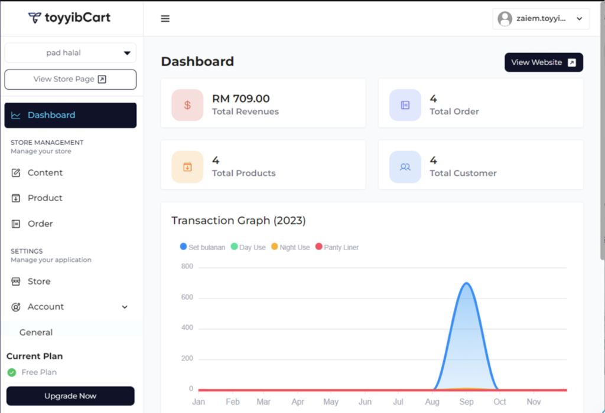Collapse the Account submenu chevron

[x=125, y=307]
